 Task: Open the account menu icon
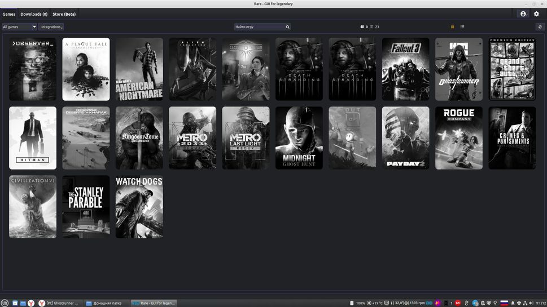(x=523, y=14)
